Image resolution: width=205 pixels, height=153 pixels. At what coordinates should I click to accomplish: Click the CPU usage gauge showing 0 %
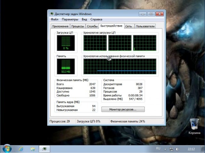tap(66, 43)
